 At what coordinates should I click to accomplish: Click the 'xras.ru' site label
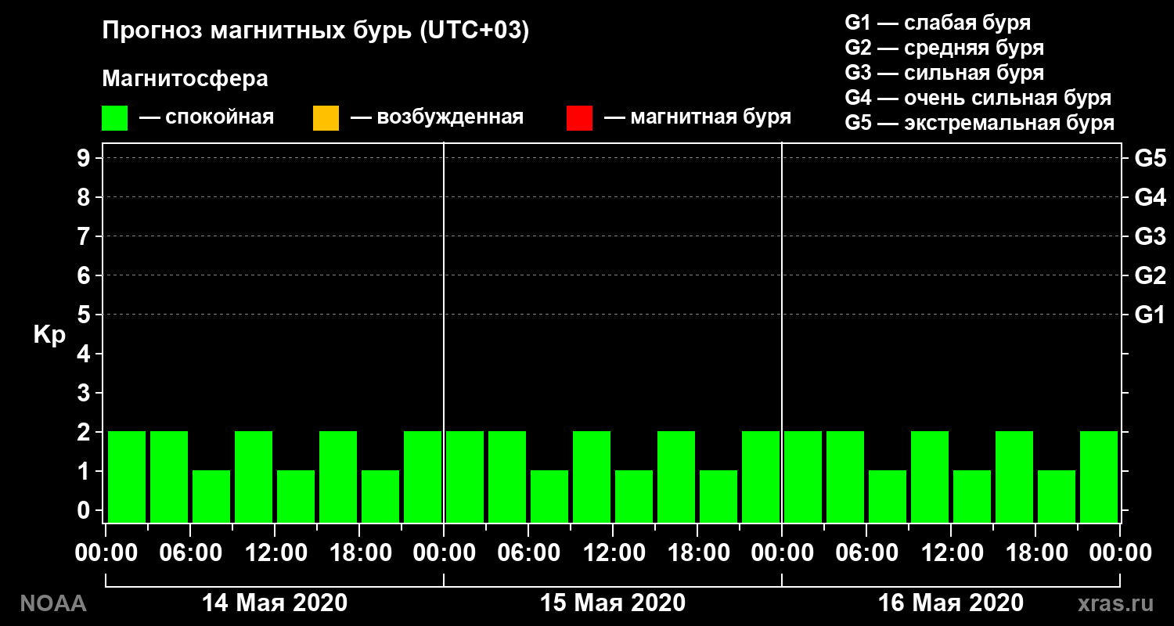click(1115, 603)
